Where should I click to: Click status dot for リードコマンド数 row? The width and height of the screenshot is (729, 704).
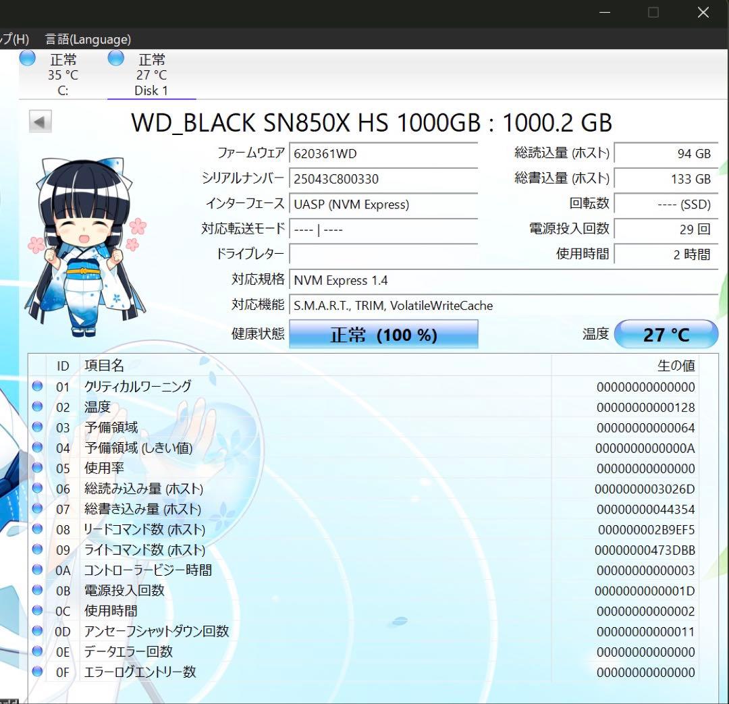38,529
